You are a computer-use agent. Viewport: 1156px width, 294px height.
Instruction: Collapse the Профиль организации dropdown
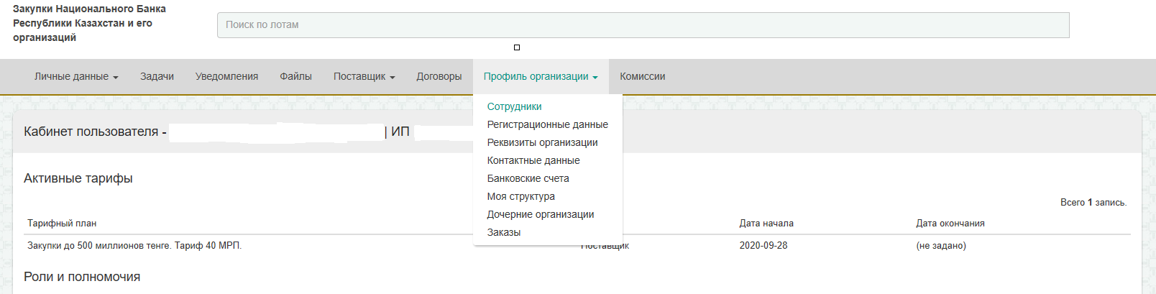[x=540, y=77]
